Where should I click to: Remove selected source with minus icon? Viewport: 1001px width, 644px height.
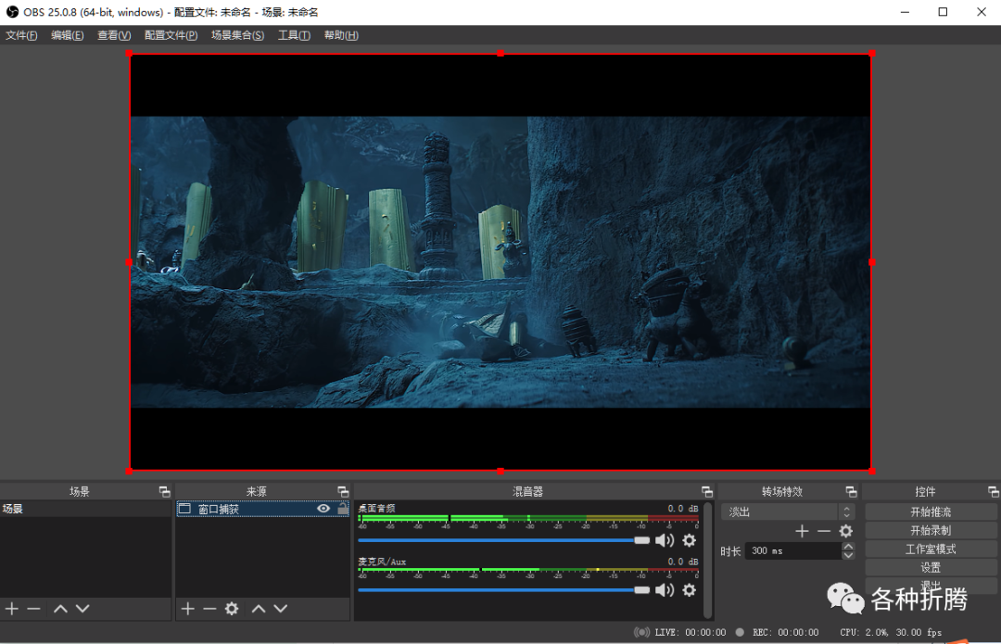pyautogui.click(x=209, y=609)
